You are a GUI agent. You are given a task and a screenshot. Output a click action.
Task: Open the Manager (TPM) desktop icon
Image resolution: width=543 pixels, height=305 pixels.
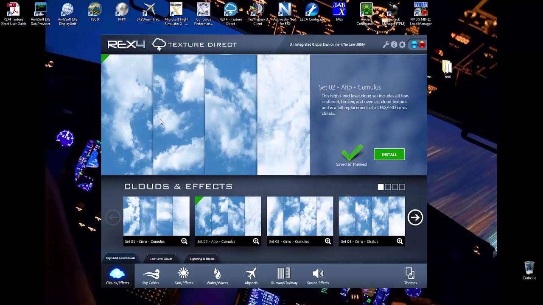(x=393, y=14)
